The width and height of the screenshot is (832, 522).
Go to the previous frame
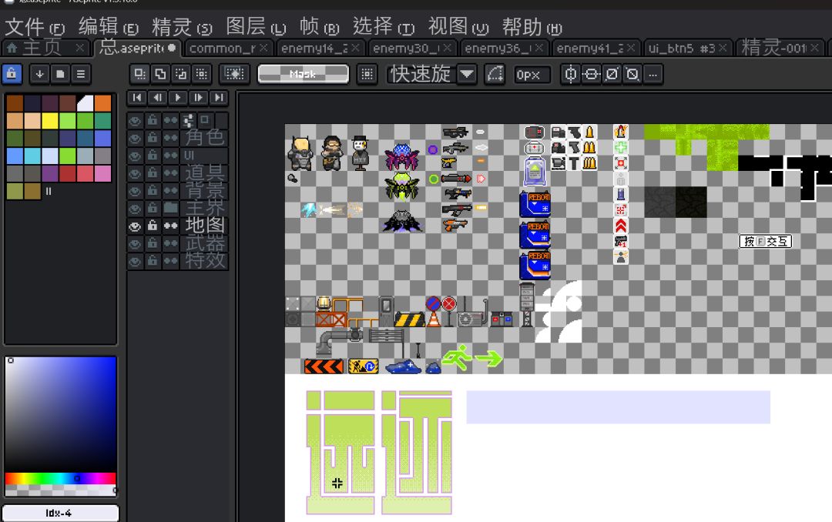(157, 98)
